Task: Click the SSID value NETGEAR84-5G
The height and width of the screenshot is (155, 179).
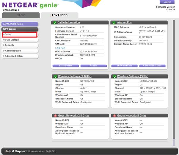Action: pyautogui.click(x=148, y=81)
